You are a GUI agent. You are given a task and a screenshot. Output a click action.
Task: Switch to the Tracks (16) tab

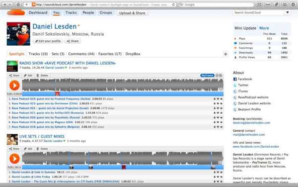pyautogui.click(x=38, y=54)
